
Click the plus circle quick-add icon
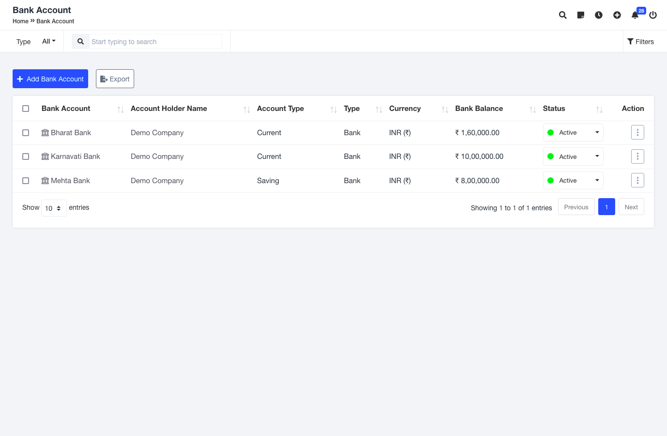coord(617,15)
